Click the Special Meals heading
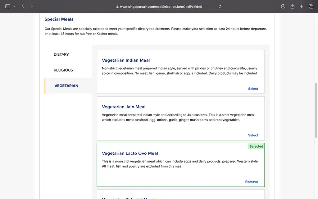Viewport: 318px width, 199px height. point(59,19)
